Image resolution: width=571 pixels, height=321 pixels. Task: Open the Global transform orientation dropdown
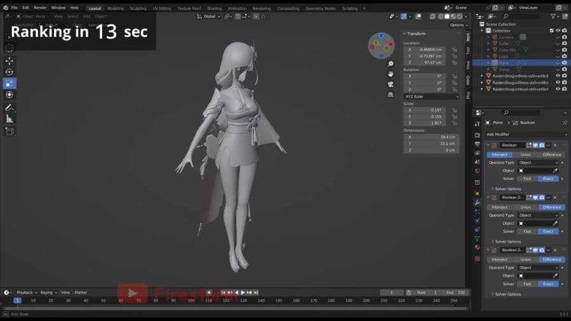pos(209,16)
